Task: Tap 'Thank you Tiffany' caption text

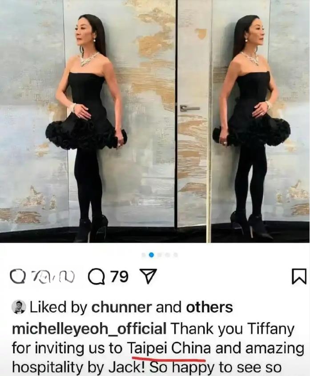Action: pos(232,329)
